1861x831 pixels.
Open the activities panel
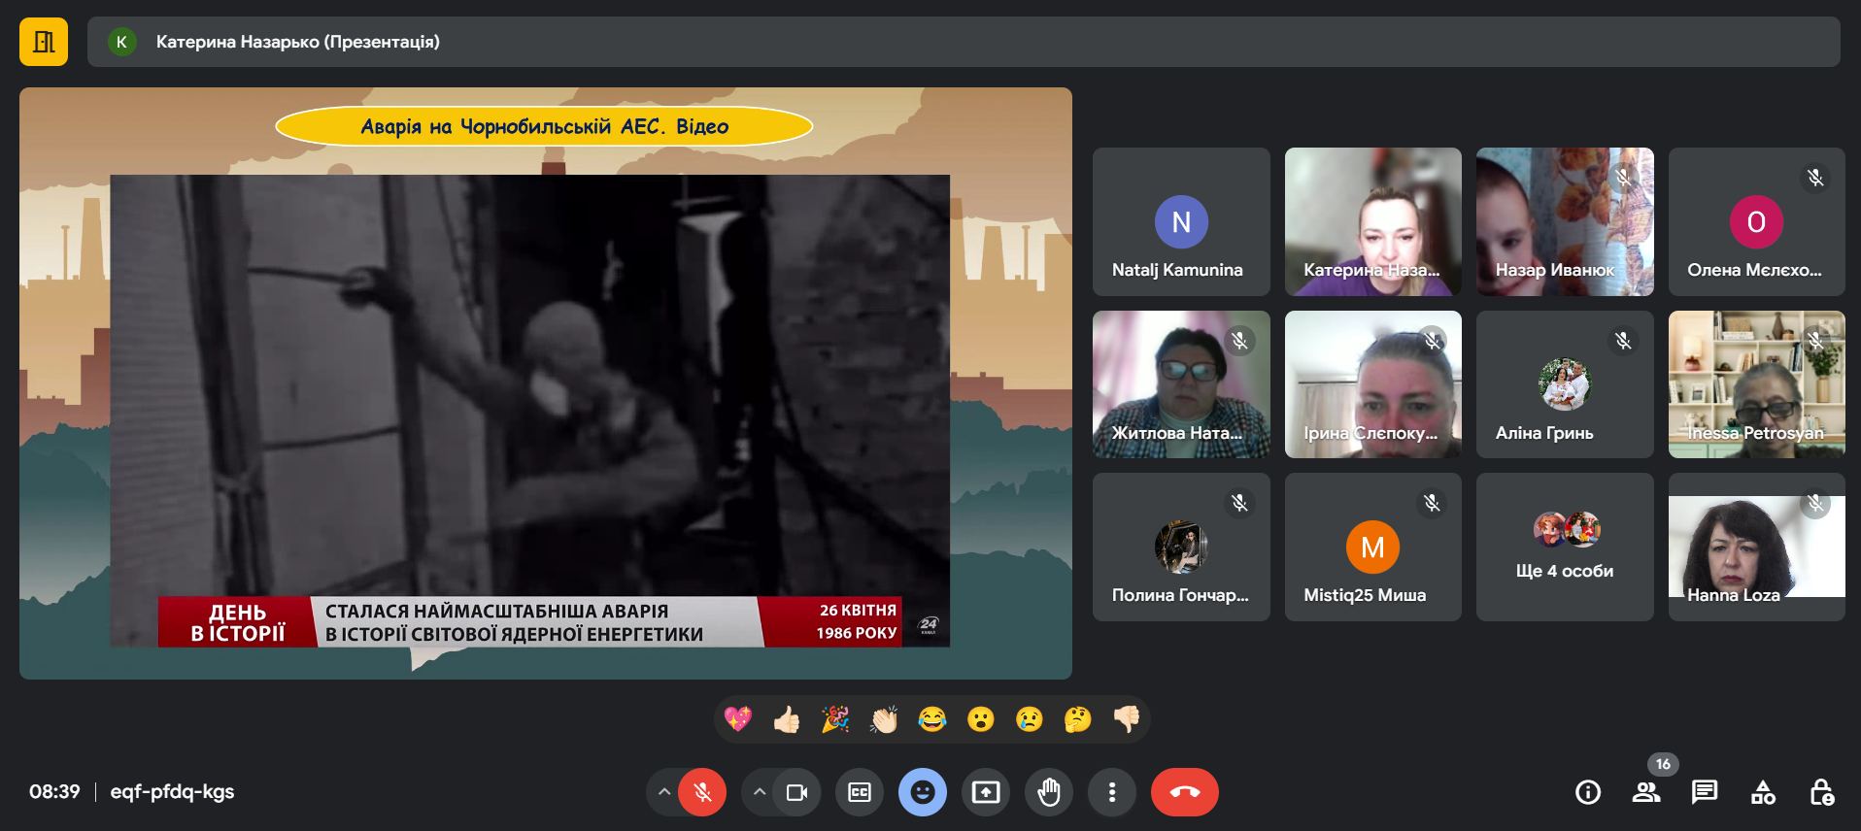click(x=1763, y=792)
